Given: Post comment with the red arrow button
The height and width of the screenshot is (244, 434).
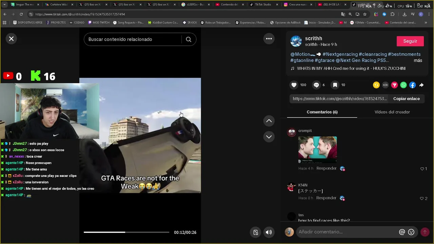Looking at the screenshot, I should 425,232.
